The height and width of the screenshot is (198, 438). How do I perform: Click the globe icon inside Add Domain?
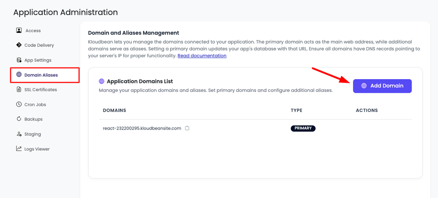[364, 86]
